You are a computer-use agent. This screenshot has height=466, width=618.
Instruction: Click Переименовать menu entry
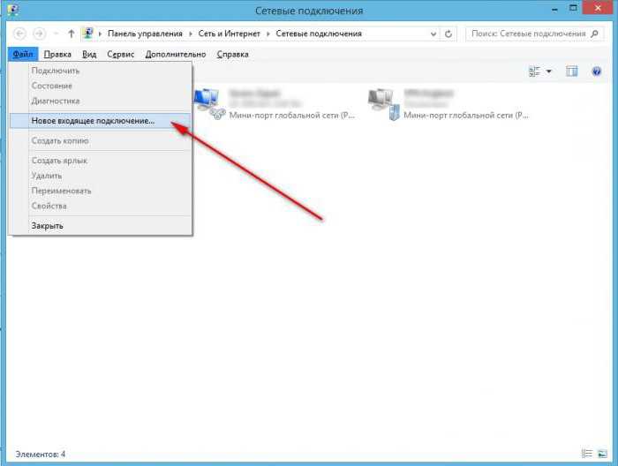100,191
